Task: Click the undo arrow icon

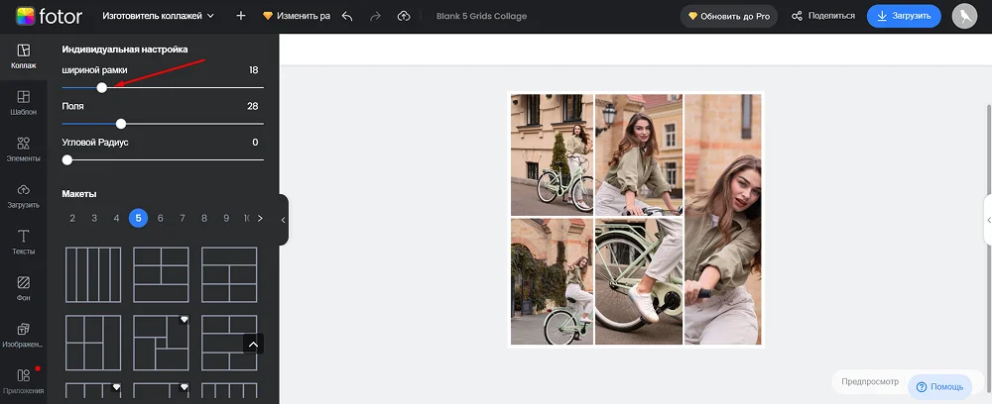Action: click(x=346, y=17)
